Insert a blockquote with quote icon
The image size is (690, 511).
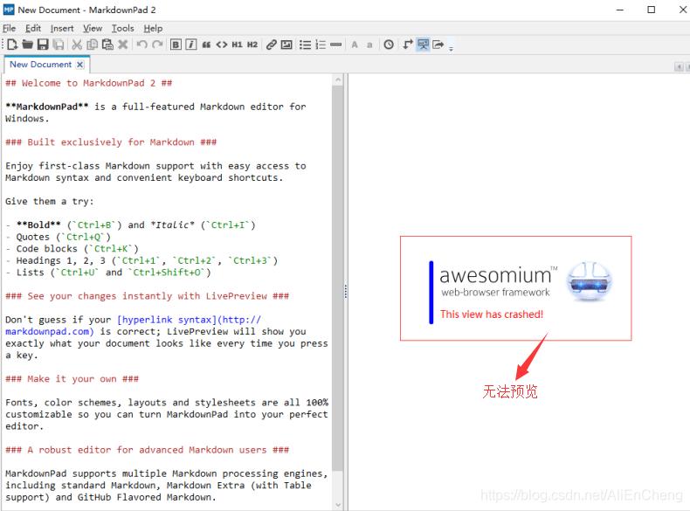[206, 45]
